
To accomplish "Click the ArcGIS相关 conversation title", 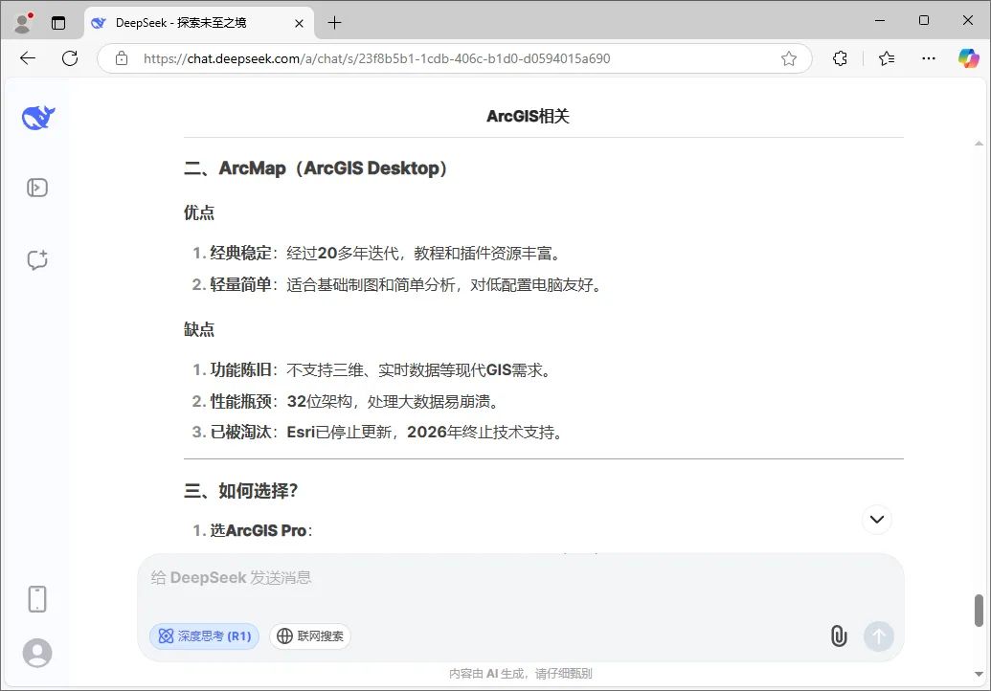I will 528,116.
